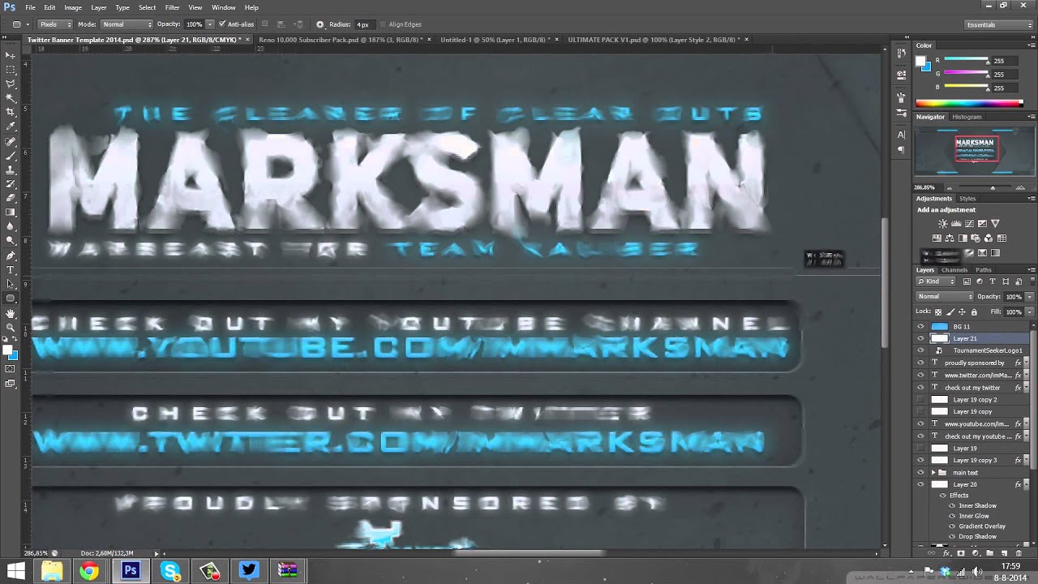Select the Clone Stamp tool

click(11, 170)
